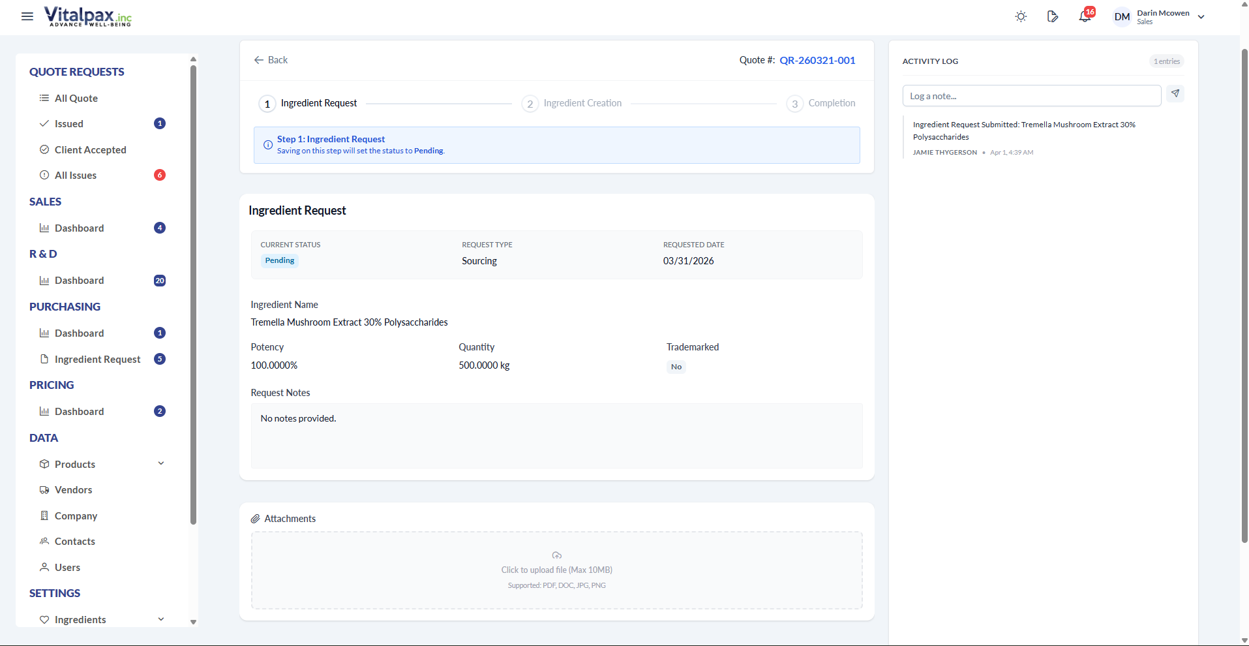1249x646 pixels.
Task: Send the note with paper plane button
Action: tap(1175, 94)
